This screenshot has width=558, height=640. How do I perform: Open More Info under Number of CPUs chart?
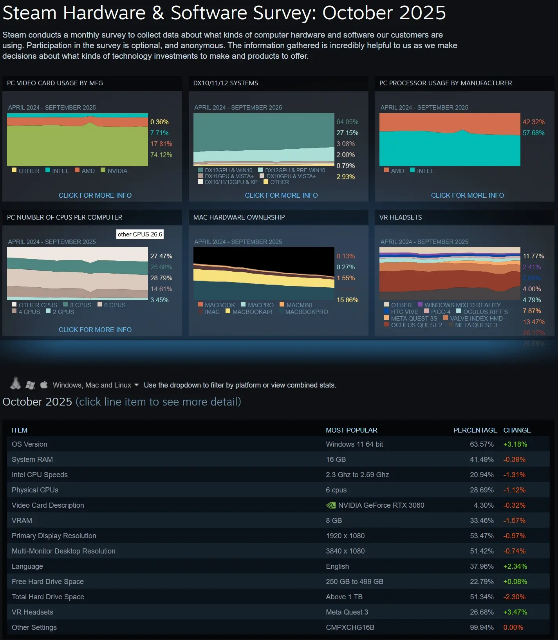95,330
